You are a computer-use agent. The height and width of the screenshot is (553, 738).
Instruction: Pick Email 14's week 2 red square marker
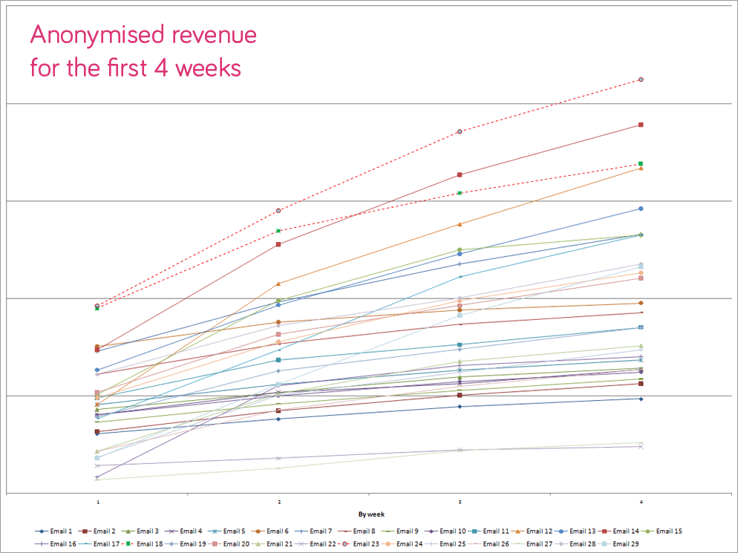278,244
